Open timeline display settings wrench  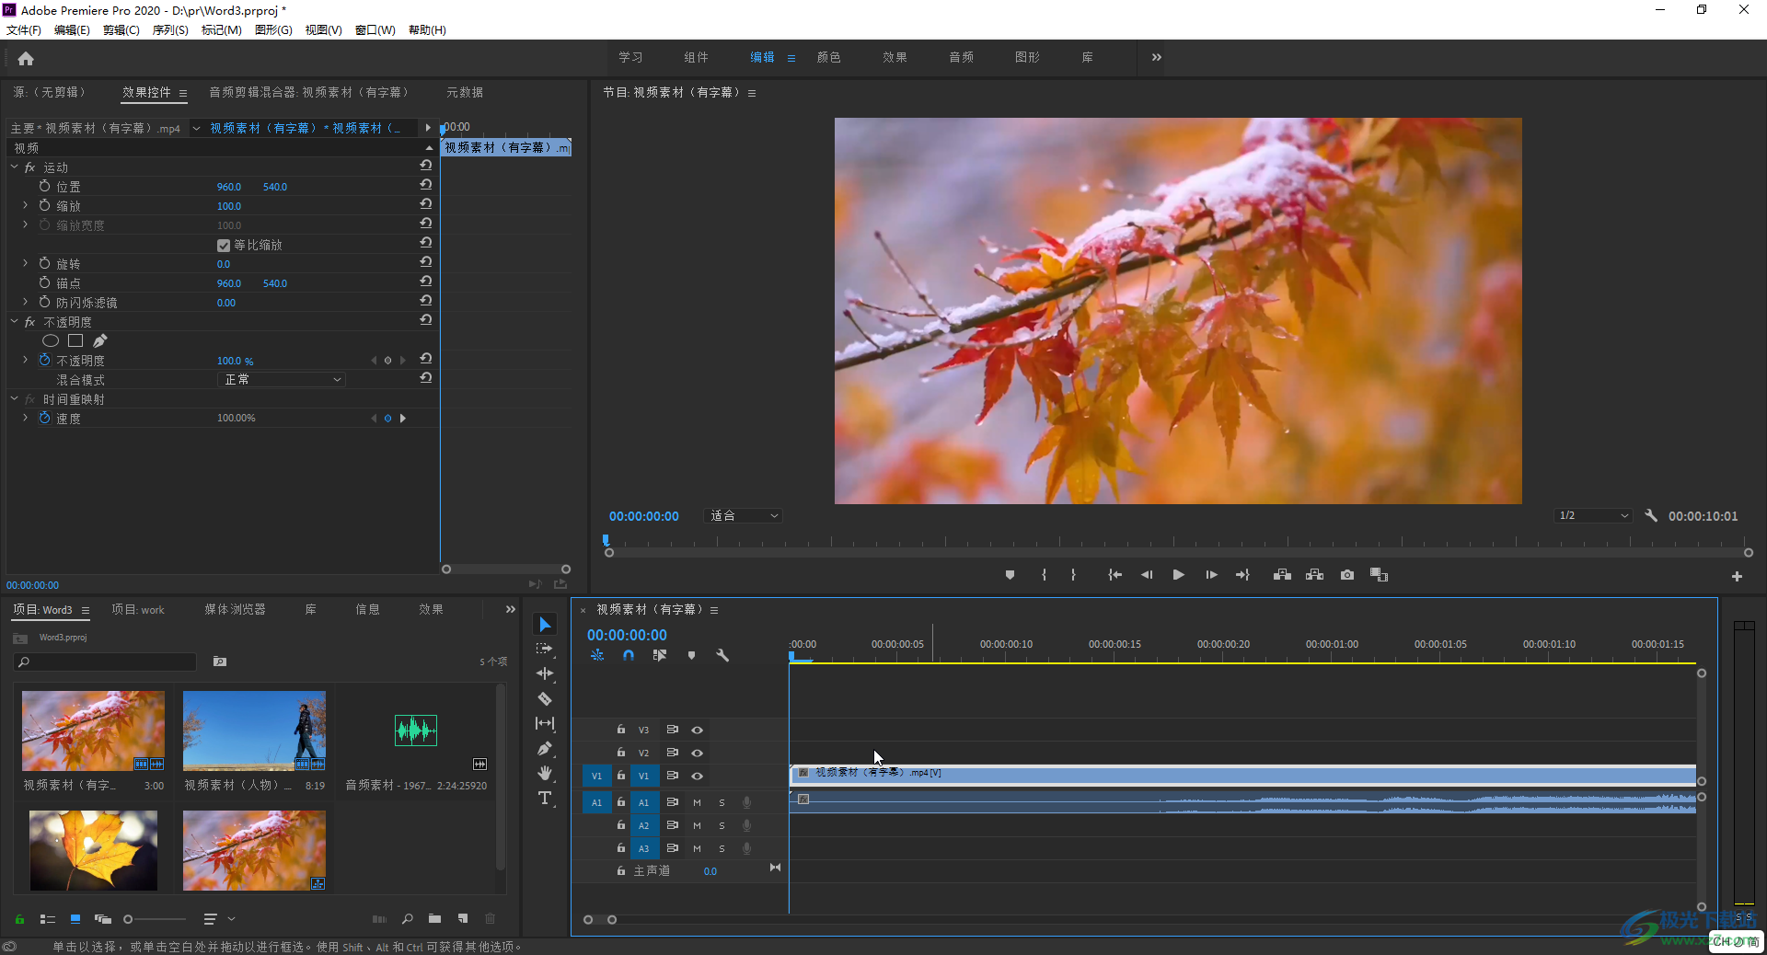[722, 655]
